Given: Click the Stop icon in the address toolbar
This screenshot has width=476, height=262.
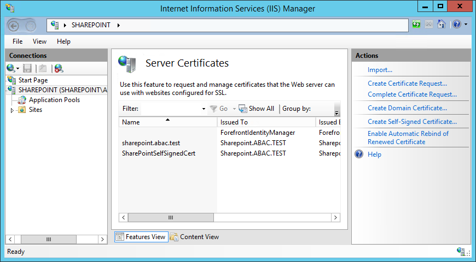Looking at the screenshot, I should point(428,24).
